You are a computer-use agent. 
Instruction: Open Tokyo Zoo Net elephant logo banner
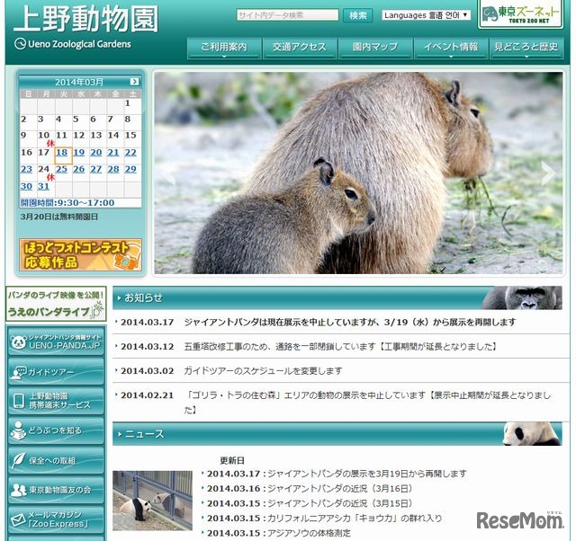520,14
